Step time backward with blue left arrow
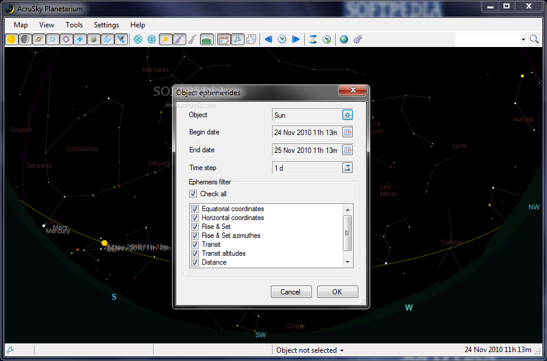 (268, 39)
